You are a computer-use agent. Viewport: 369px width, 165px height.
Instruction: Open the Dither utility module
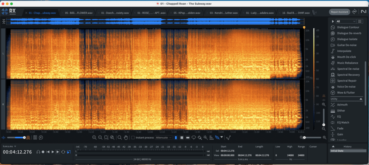(x=338, y=110)
